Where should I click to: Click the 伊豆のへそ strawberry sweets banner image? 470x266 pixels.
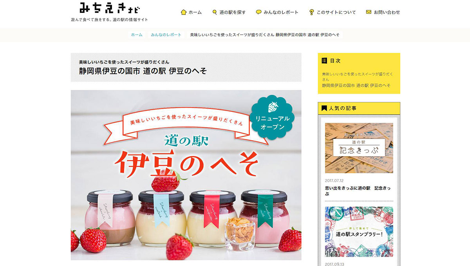point(186,175)
